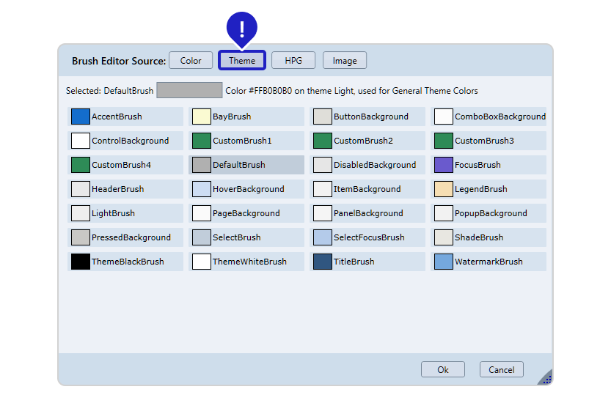Viewport: 611px width, 414px height.
Task: Select the dark blue TitleBrush swatch
Action: click(x=323, y=262)
